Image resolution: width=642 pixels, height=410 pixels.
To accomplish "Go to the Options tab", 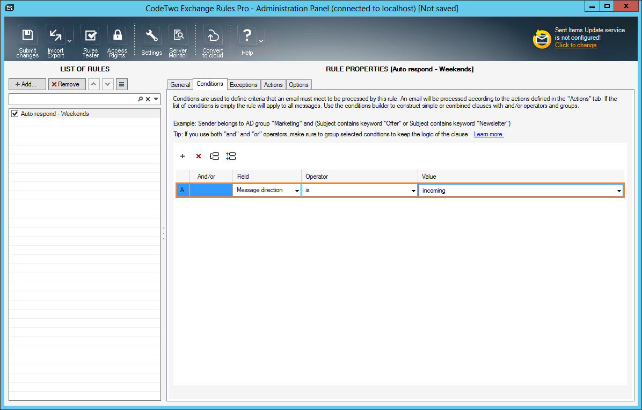I will coord(298,85).
